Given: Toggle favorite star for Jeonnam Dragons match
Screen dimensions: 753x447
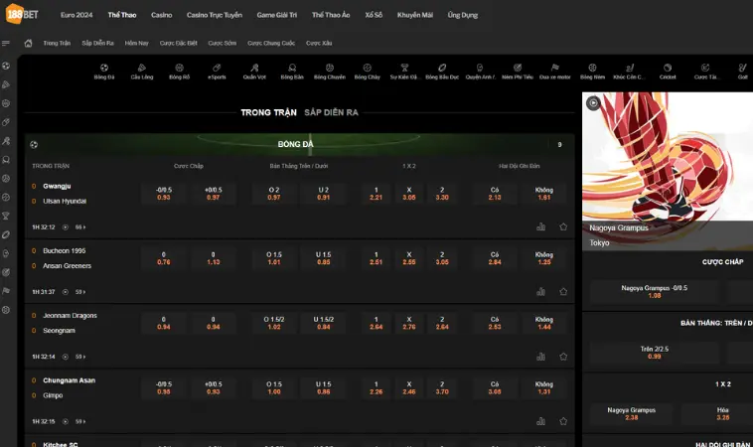Looking at the screenshot, I should click(563, 357).
